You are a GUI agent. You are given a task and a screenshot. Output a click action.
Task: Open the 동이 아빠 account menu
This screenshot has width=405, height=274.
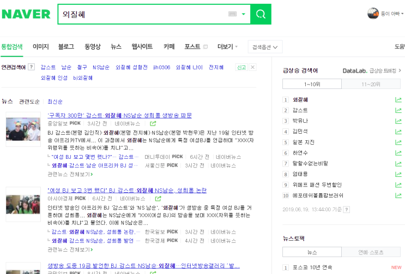[x=392, y=14]
